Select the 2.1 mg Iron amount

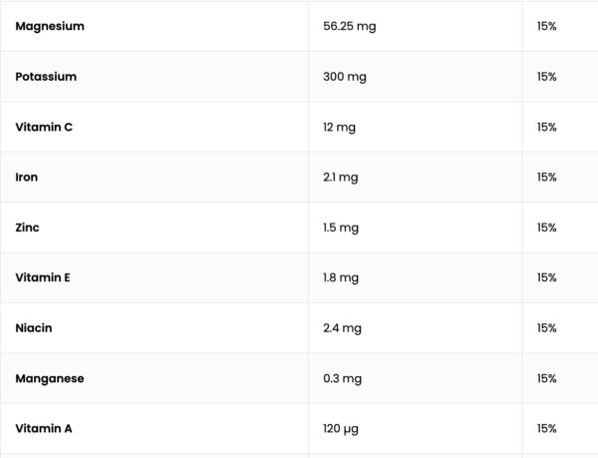(x=341, y=177)
